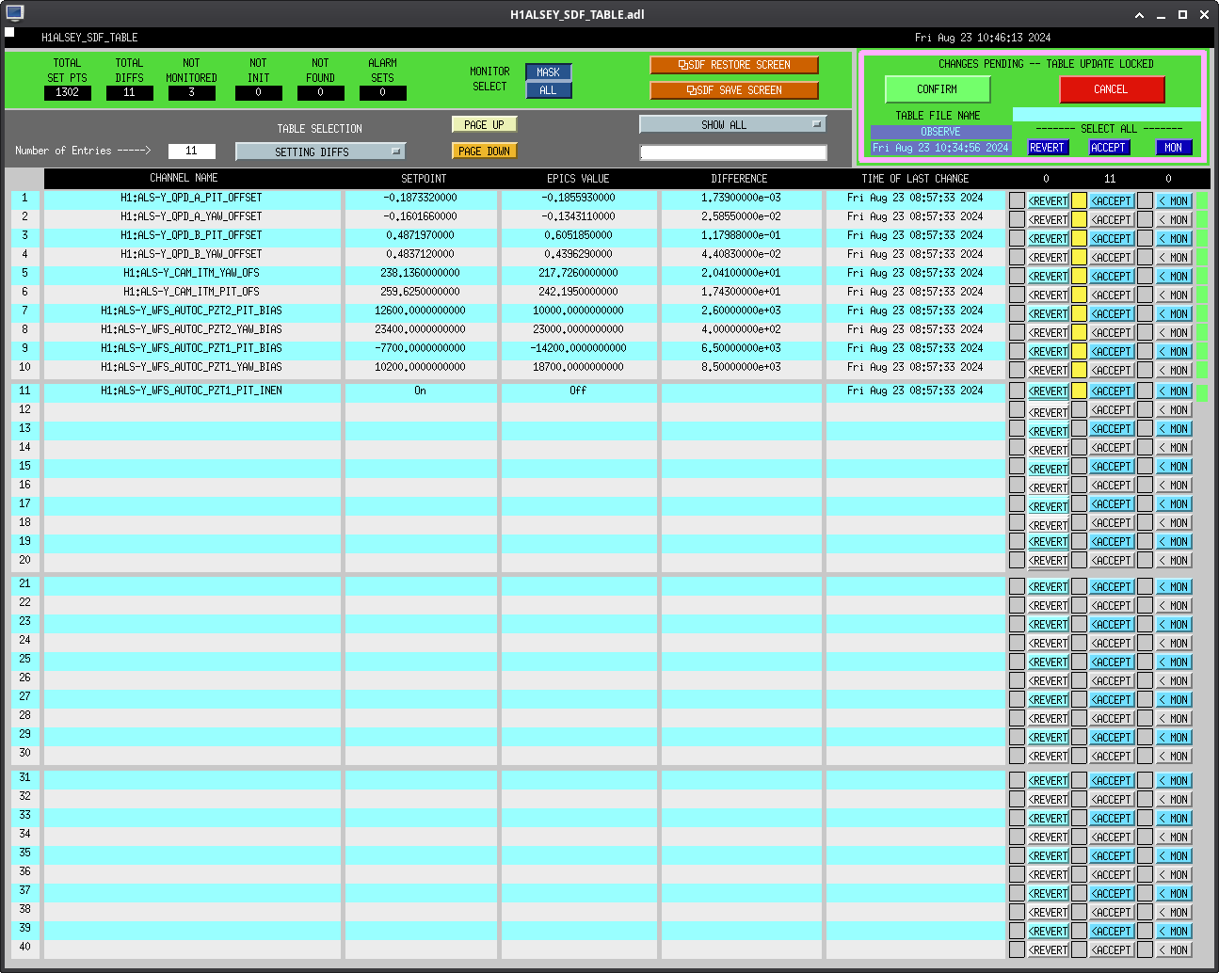
Task: Click the TOTAL DIFFS count 11
Action: (x=130, y=92)
